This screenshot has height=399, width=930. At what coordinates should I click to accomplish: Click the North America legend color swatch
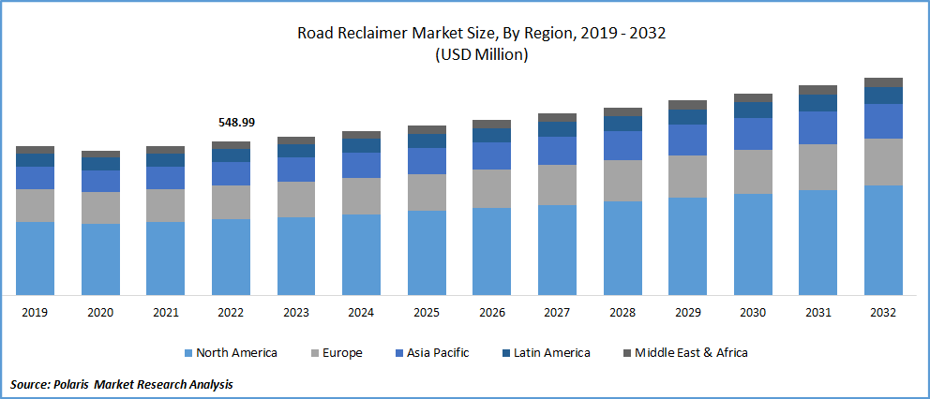[187, 353]
